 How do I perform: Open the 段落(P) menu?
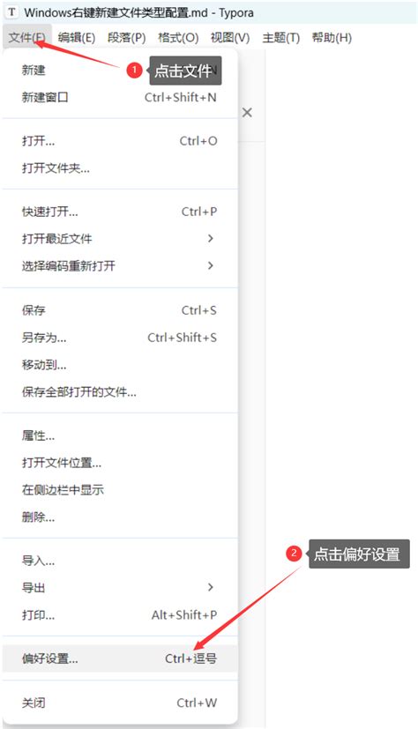click(x=126, y=38)
